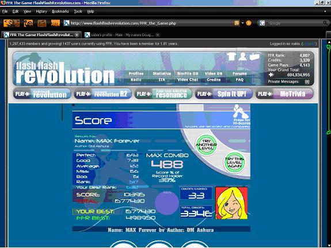Click the browser vertical scrollbar
Image resolution: width=331 pixels, height=248 pixels.
329,143
